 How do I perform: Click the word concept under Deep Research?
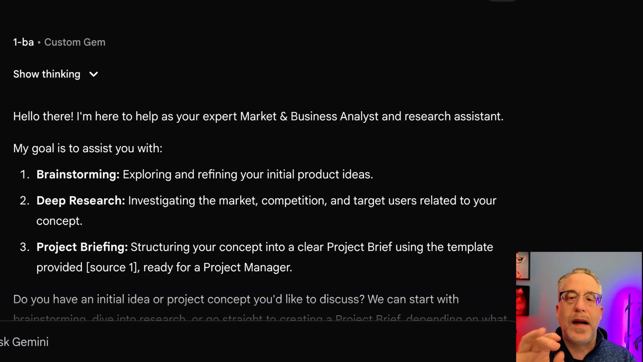coord(59,221)
